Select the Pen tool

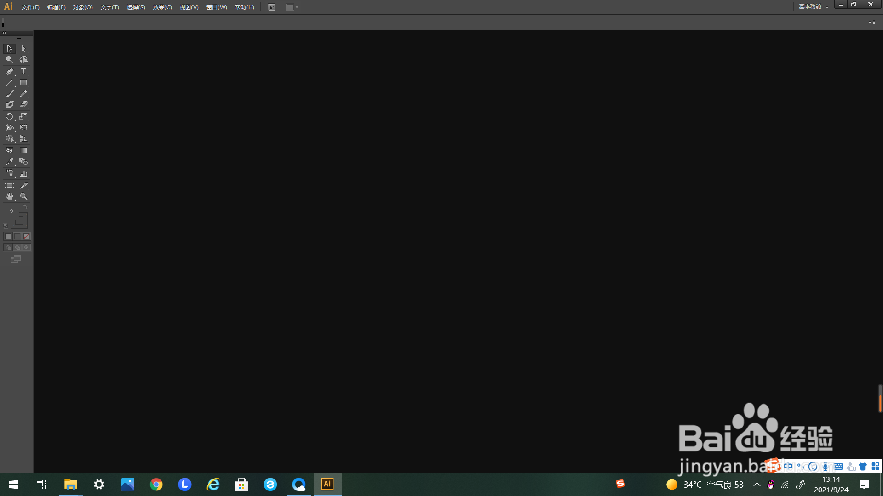[x=10, y=72]
